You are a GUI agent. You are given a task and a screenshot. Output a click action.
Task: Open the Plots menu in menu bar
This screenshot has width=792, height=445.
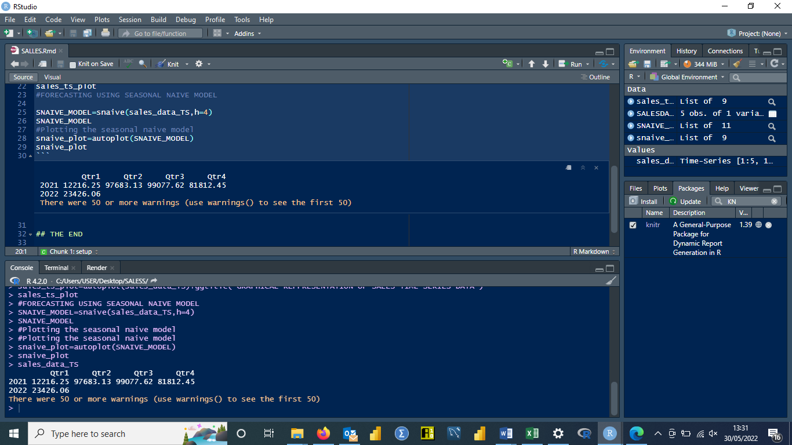101,20
